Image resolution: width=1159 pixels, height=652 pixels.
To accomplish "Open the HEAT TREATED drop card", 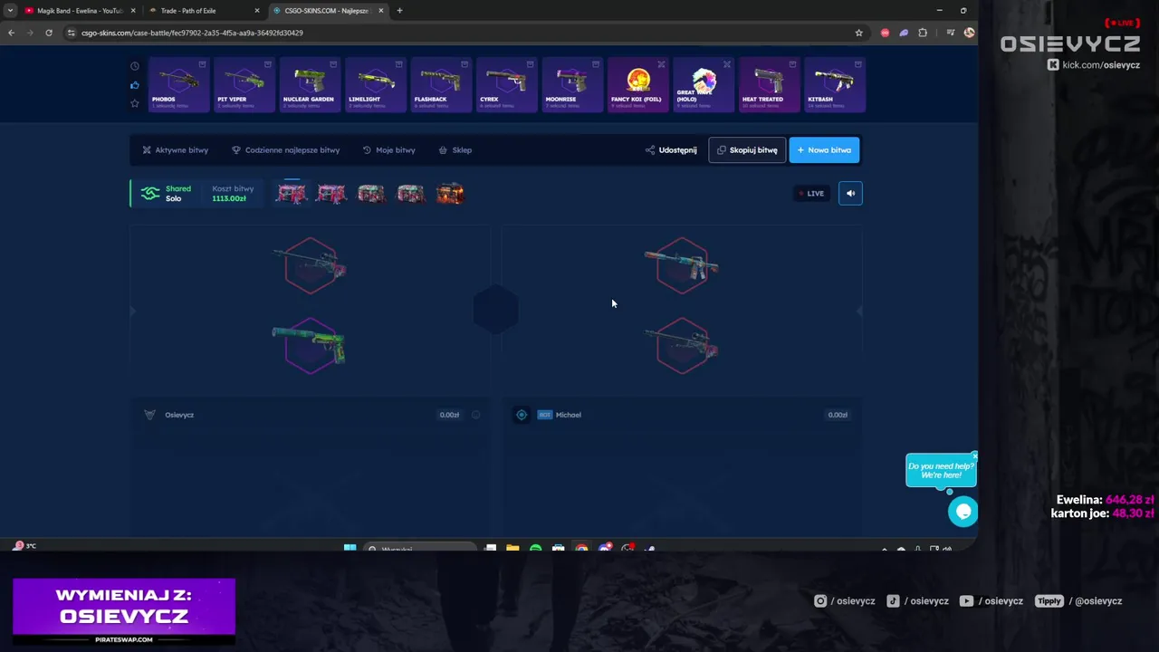I will click(x=770, y=85).
